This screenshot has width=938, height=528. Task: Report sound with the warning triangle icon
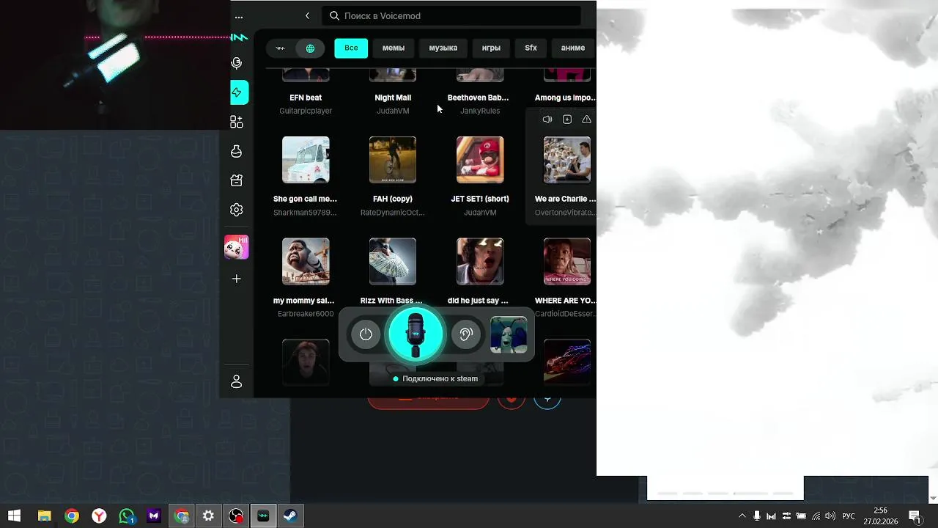click(x=586, y=120)
